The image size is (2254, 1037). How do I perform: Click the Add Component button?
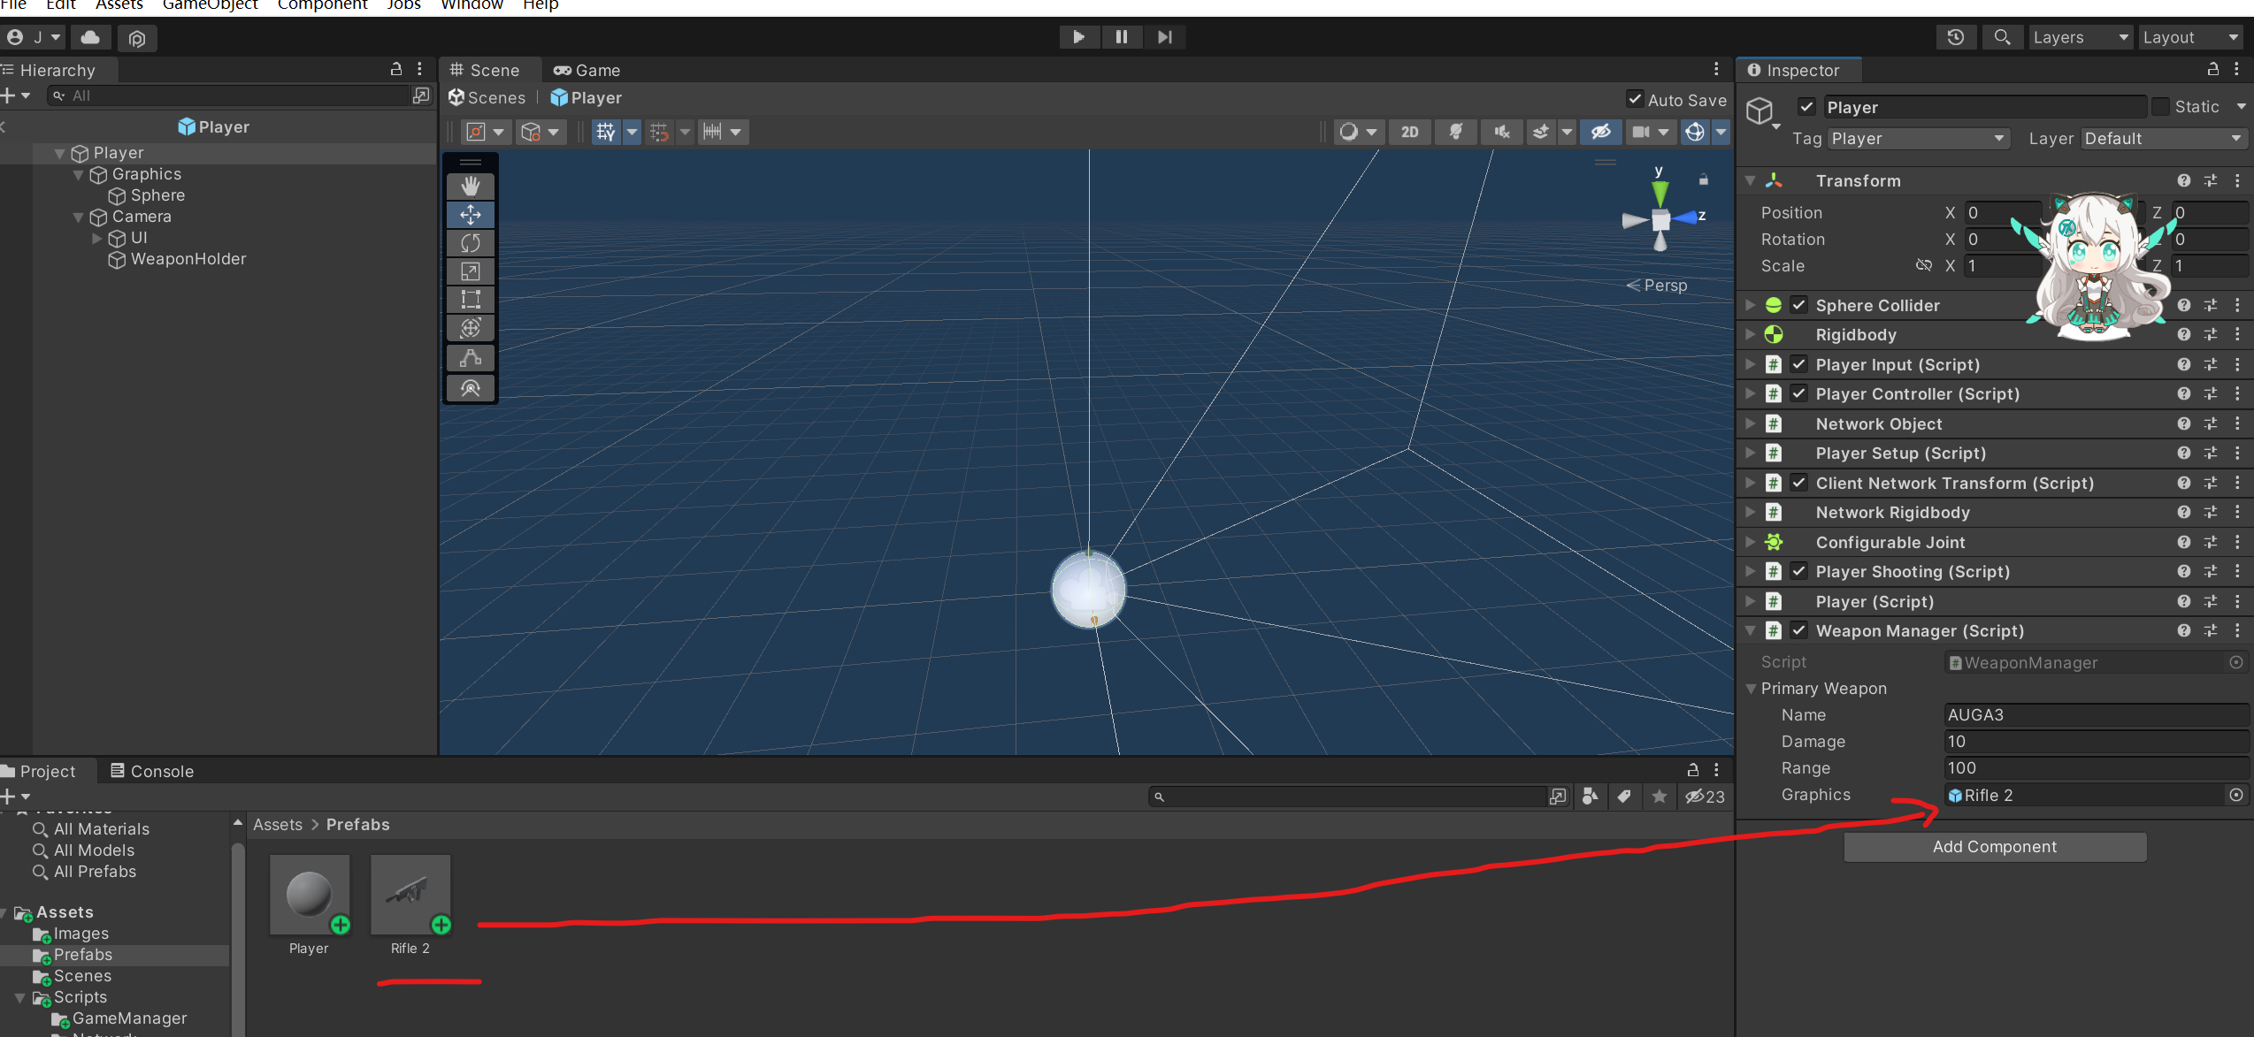click(x=1995, y=846)
